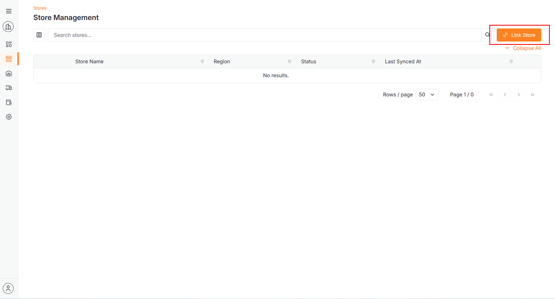The height and width of the screenshot is (299, 555).
Task: Open the dashboard grid icon
Action: [9, 44]
